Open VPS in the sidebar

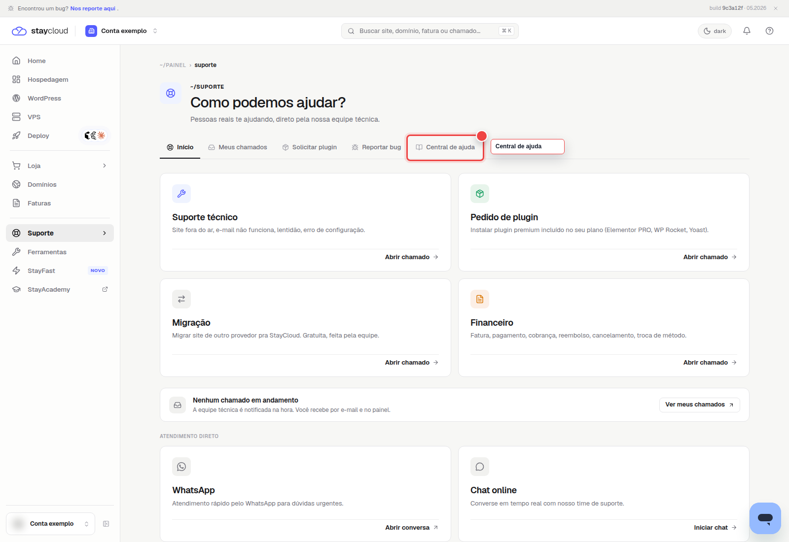(x=60, y=117)
